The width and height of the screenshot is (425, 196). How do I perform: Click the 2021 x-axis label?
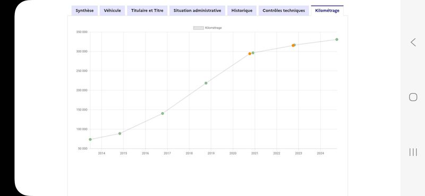click(255, 154)
